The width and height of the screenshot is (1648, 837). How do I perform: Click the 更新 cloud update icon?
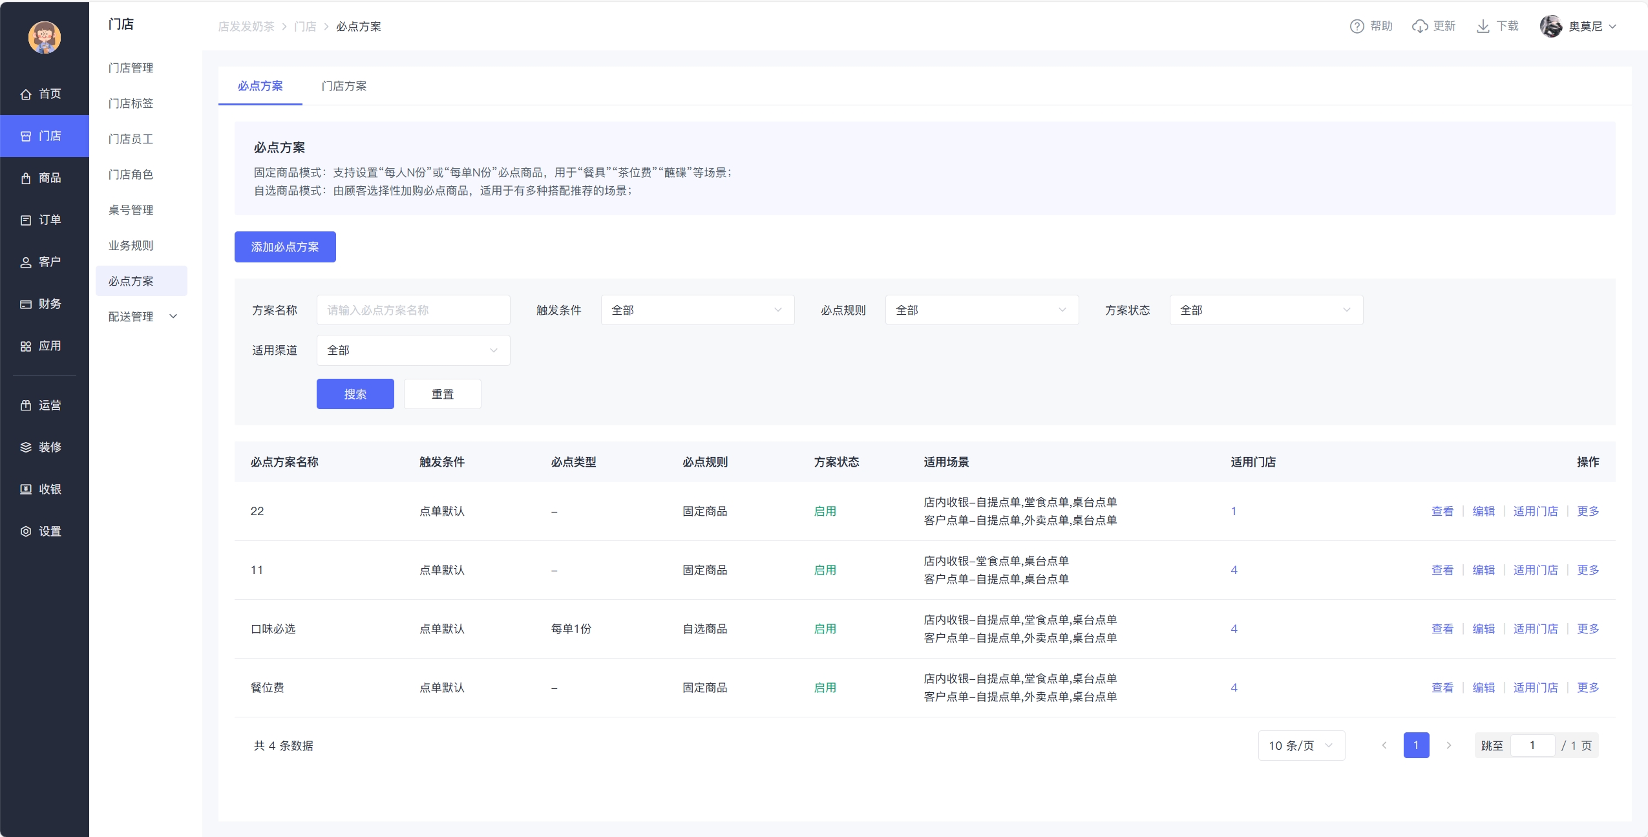(x=1419, y=26)
